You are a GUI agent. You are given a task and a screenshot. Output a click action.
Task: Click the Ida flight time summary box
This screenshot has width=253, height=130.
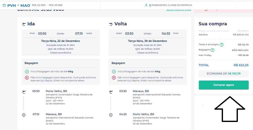[61, 33]
